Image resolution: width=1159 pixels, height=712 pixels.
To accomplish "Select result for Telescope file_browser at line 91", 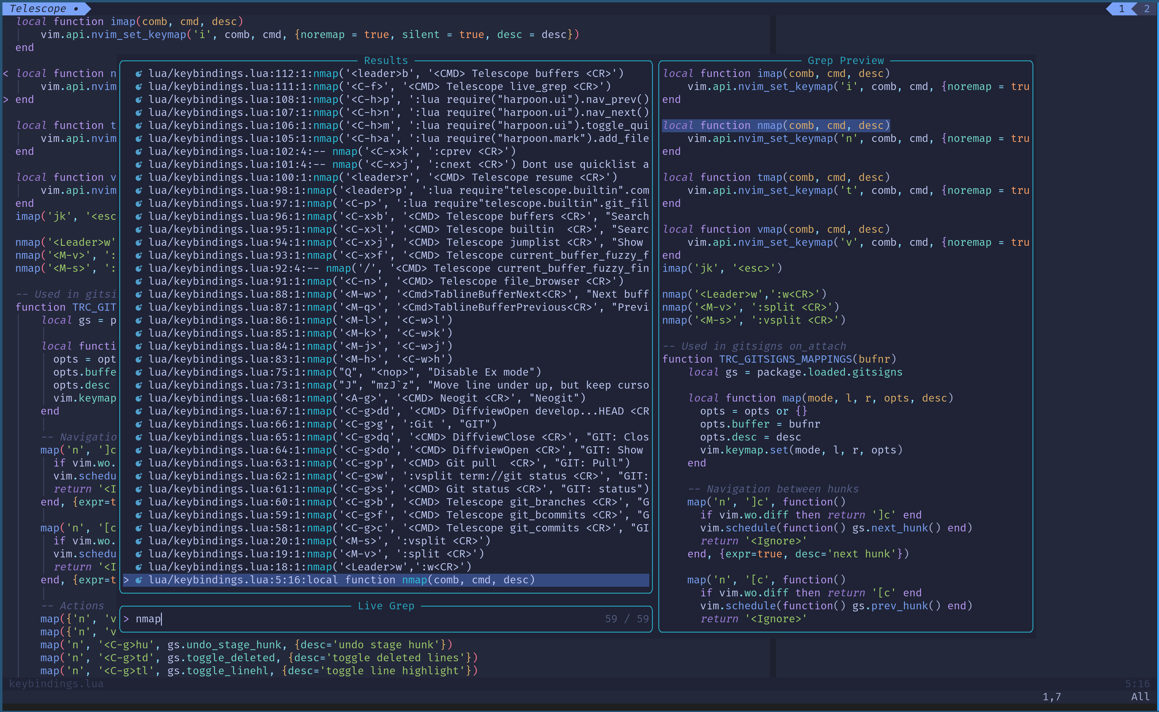I will pyautogui.click(x=386, y=282).
